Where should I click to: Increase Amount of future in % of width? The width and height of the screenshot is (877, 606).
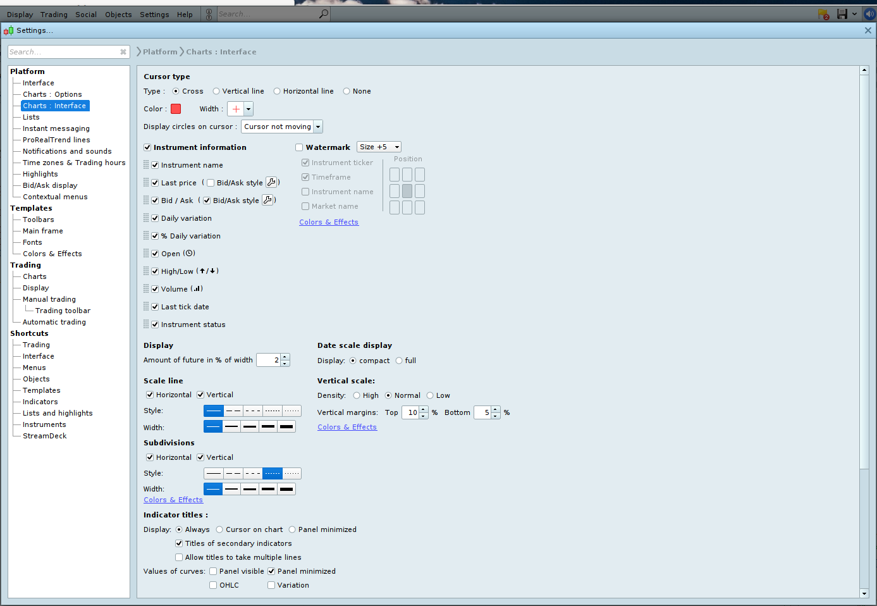tap(285, 357)
